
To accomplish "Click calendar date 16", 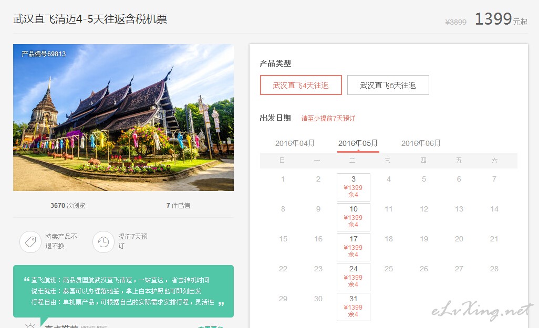I will click(318, 239).
